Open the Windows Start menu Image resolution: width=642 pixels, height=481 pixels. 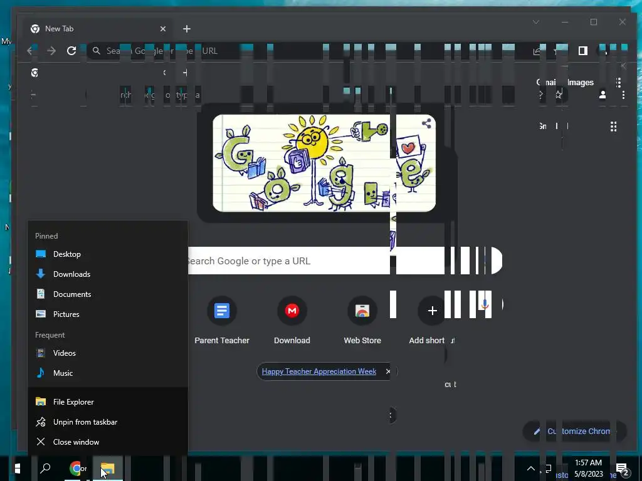(17, 468)
